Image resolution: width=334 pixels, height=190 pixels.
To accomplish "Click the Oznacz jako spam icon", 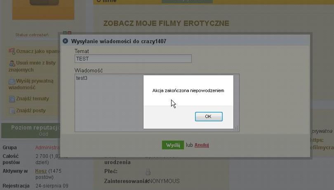I will 12,51.
